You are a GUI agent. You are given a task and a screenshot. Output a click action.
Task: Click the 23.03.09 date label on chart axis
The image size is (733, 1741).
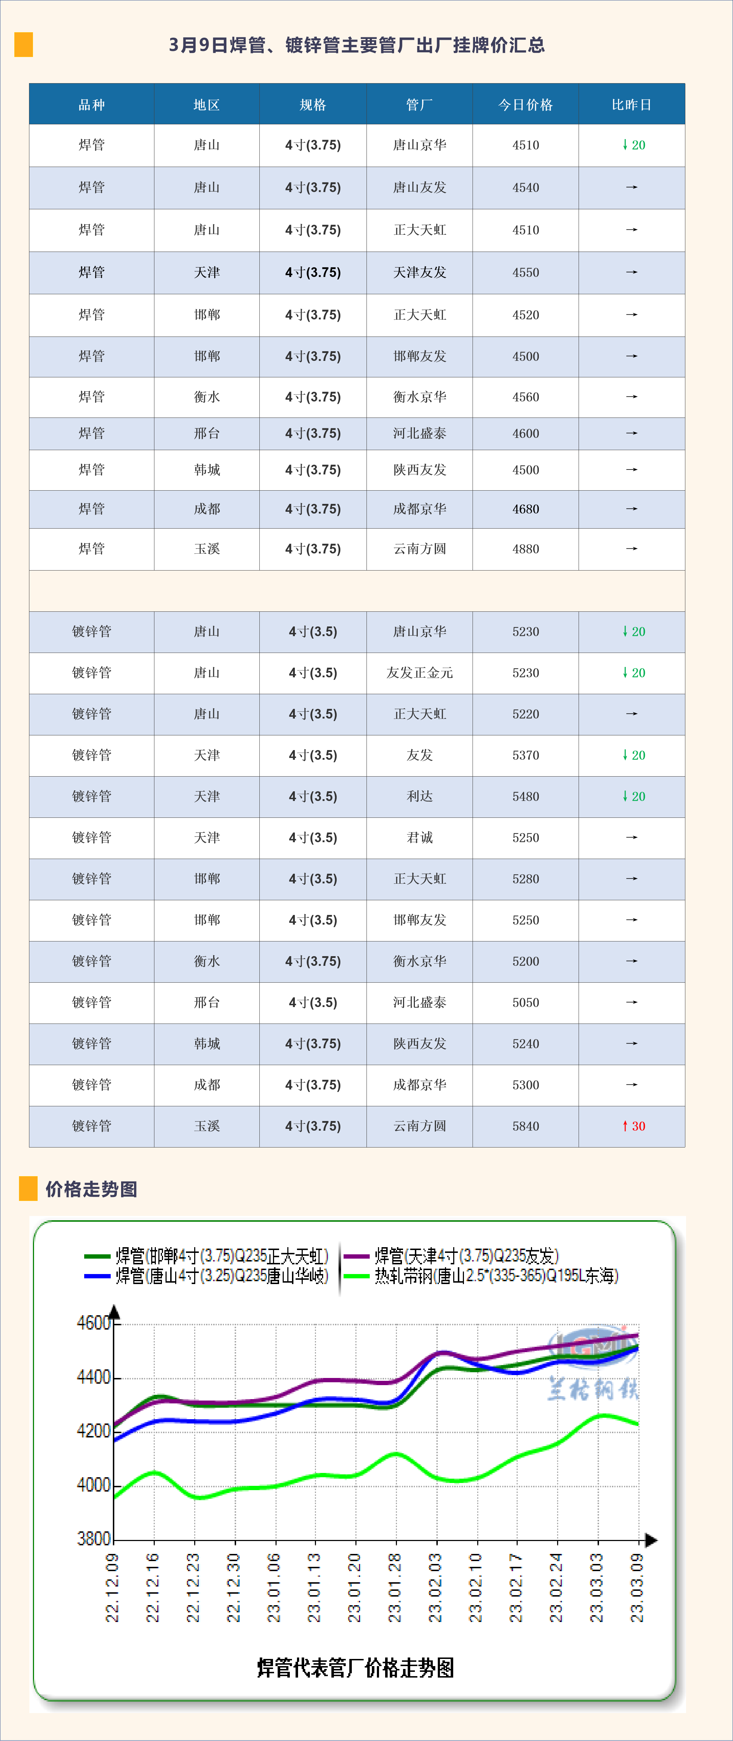pyautogui.click(x=637, y=1588)
